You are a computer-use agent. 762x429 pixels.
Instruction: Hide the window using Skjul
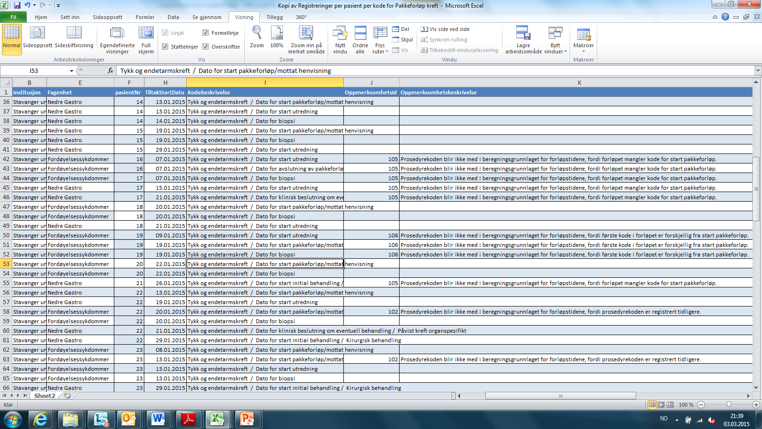[402, 40]
